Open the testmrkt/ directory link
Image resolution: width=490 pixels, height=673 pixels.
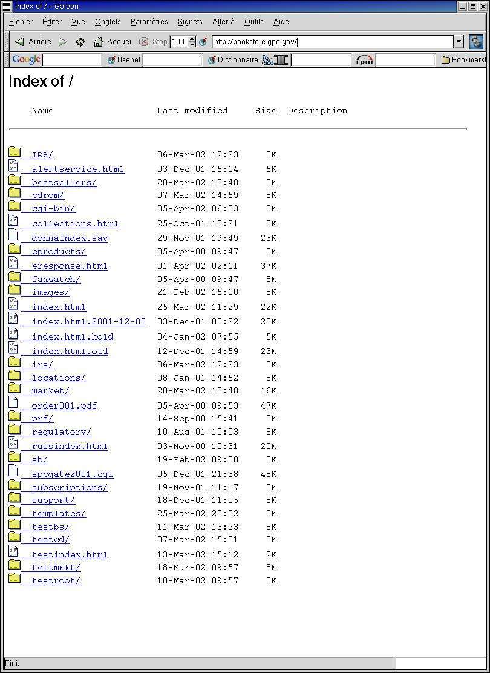click(x=56, y=568)
